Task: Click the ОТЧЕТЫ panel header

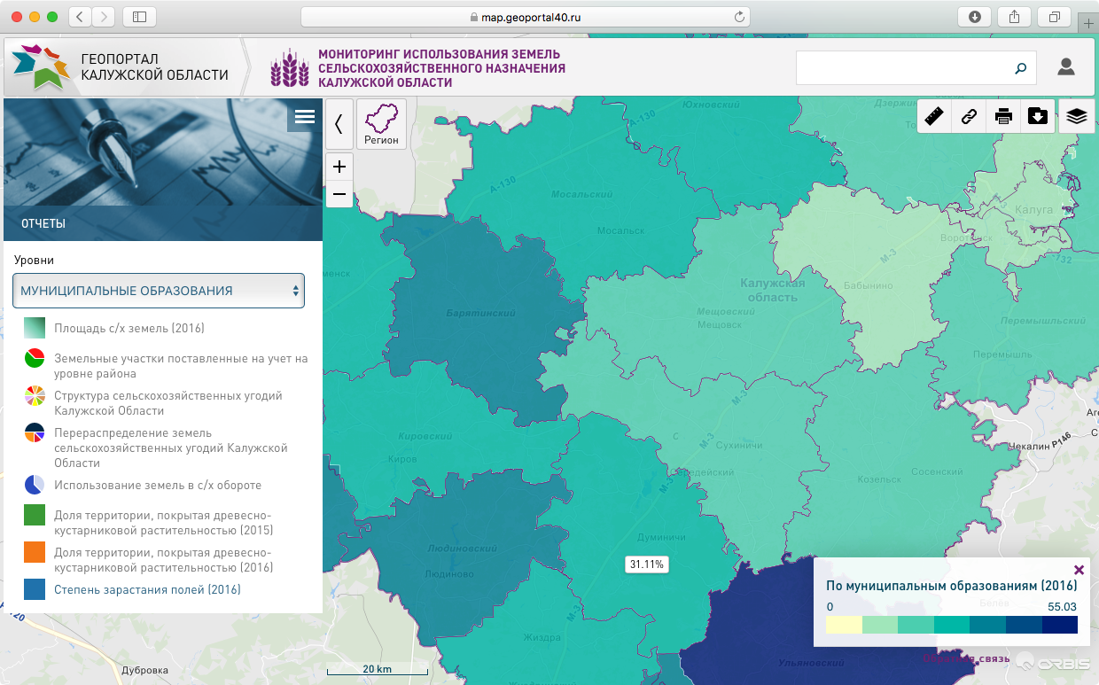Action: click(163, 223)
